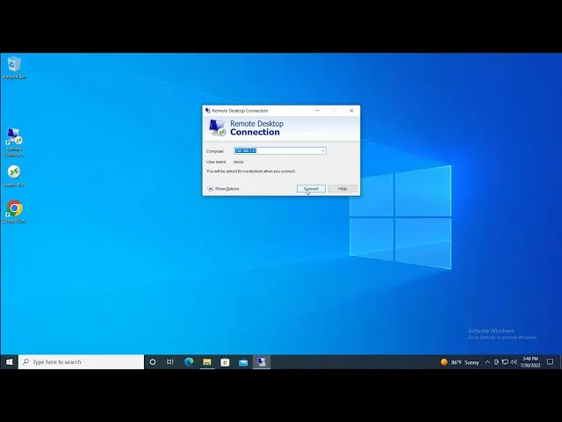562x422 pixels.
Task: Select the demo RDP file icon
Action: pos(14,174)
